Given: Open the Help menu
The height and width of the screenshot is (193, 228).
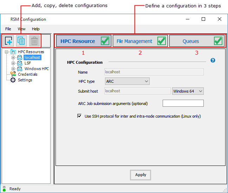Looking at the screenshot, I should [x=35, y=29].
